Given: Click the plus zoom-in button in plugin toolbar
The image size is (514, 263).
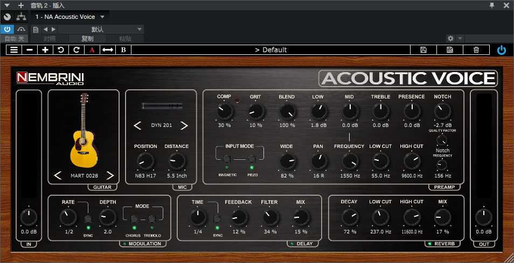Looking at the screenshot, I should pos(45,49).
